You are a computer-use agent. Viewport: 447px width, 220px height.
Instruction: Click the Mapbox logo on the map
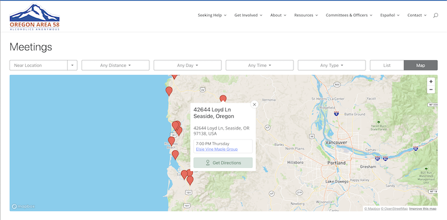click(23, 207)
